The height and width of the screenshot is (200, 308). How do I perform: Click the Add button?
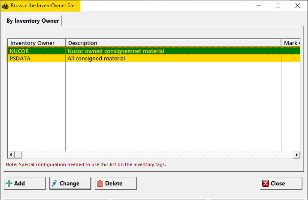coord(25,183)
